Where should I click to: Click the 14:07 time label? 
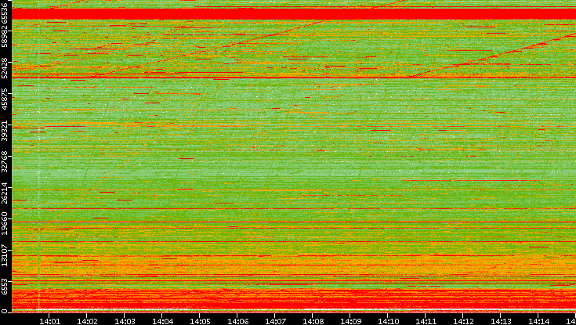[275, 321]
